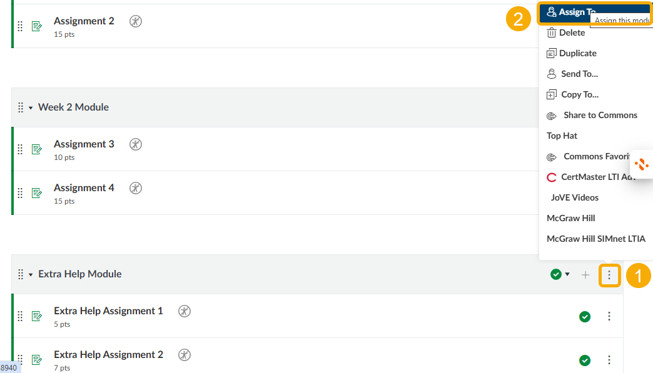Open the Extra Help Assignment 2 link

click(x=108, y=355)
